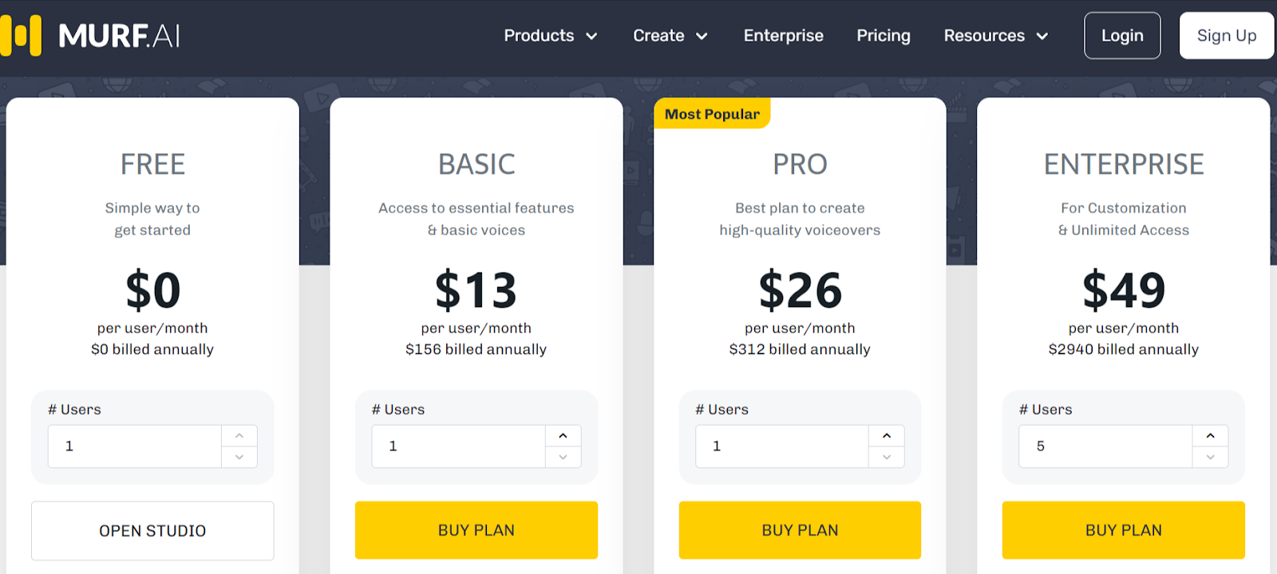
Task: Decrease the Free plan user count
Action: (239, 457)
